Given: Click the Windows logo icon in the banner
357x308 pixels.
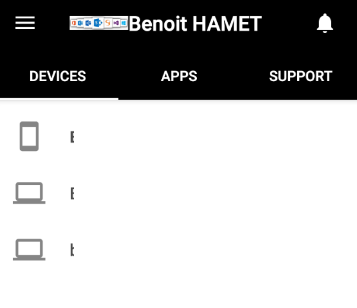Looking at the screenshot, I should (124, 23).
